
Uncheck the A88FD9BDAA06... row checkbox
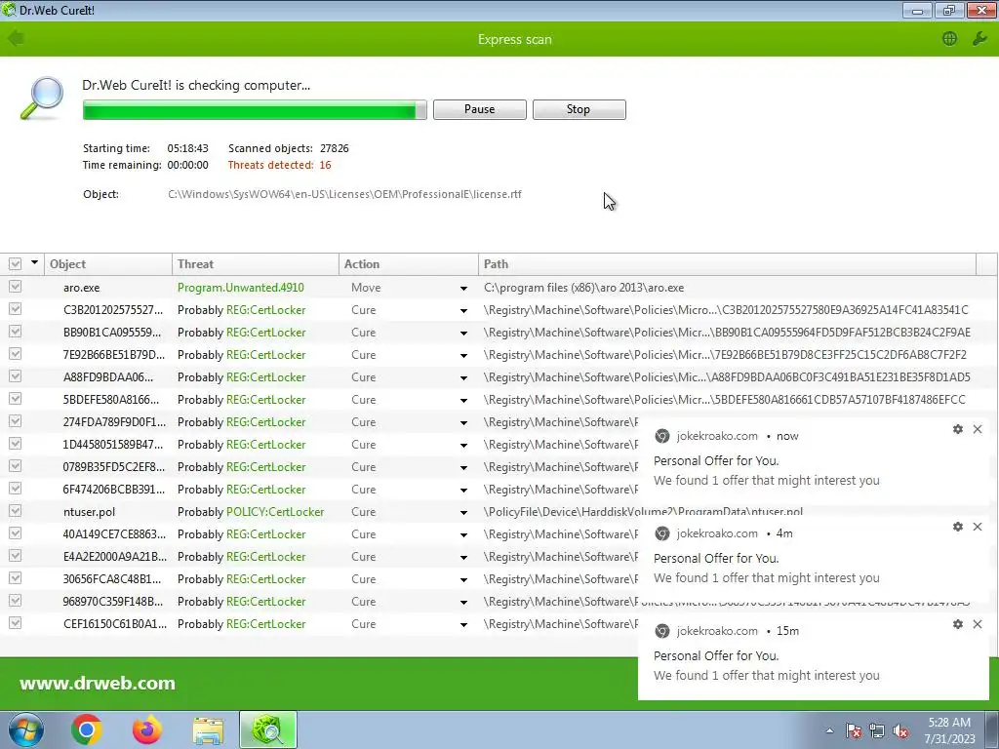click(15, 376)
